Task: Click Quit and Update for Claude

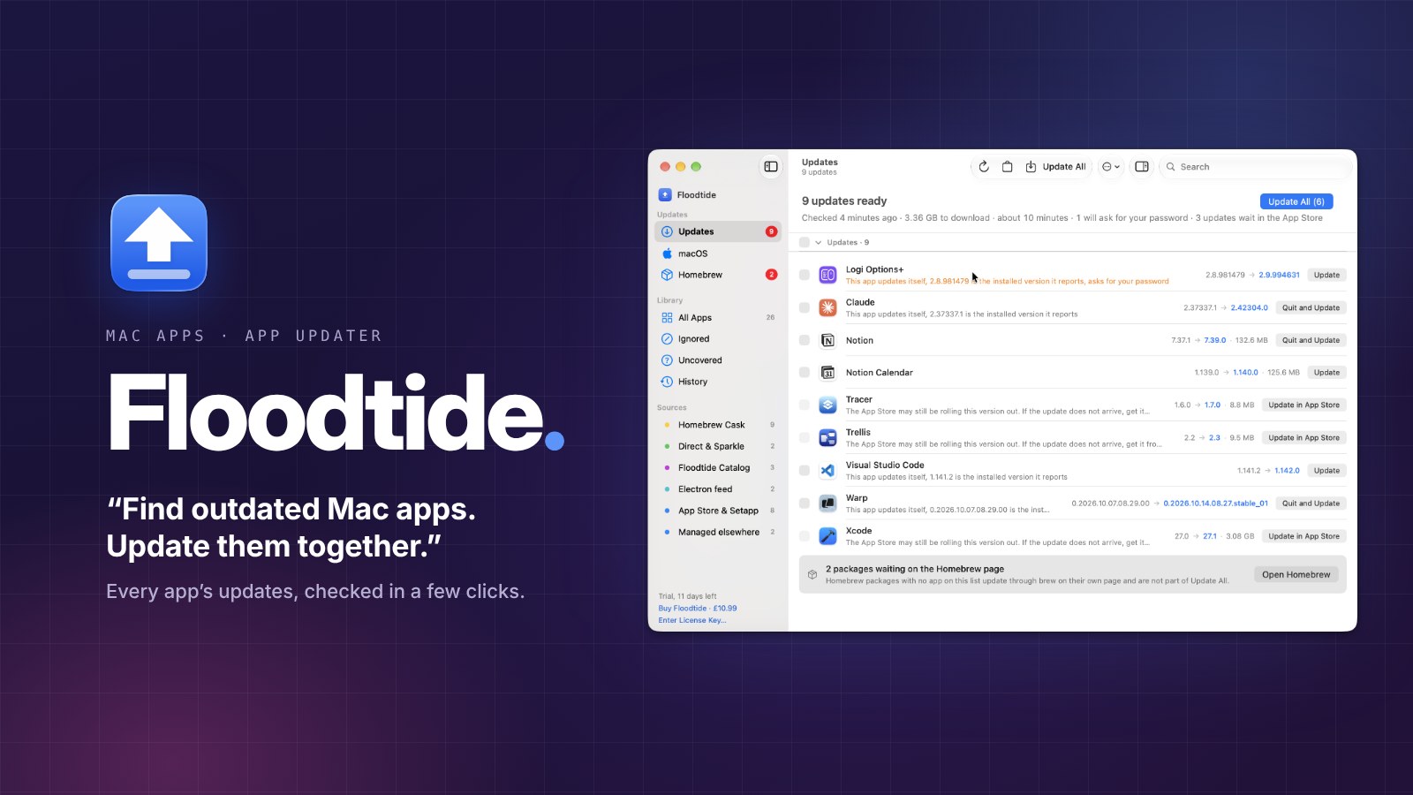Action: (x=1311, y=307)
